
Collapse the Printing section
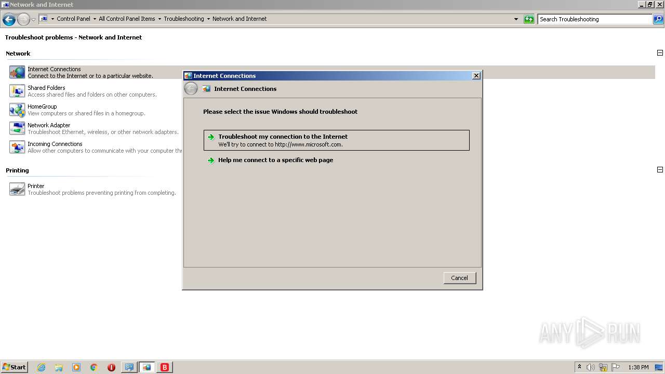pyautogui.click(x=660, y=170)
